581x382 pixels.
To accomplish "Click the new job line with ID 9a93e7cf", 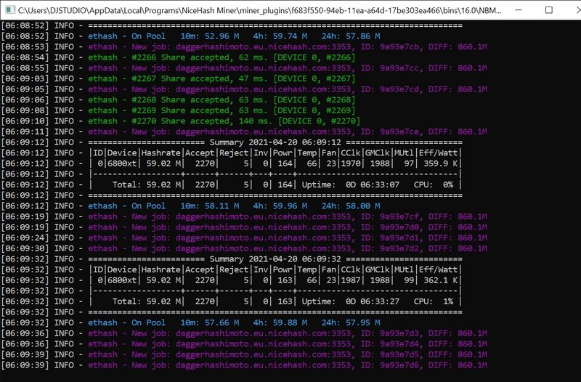I will (288, 216).
